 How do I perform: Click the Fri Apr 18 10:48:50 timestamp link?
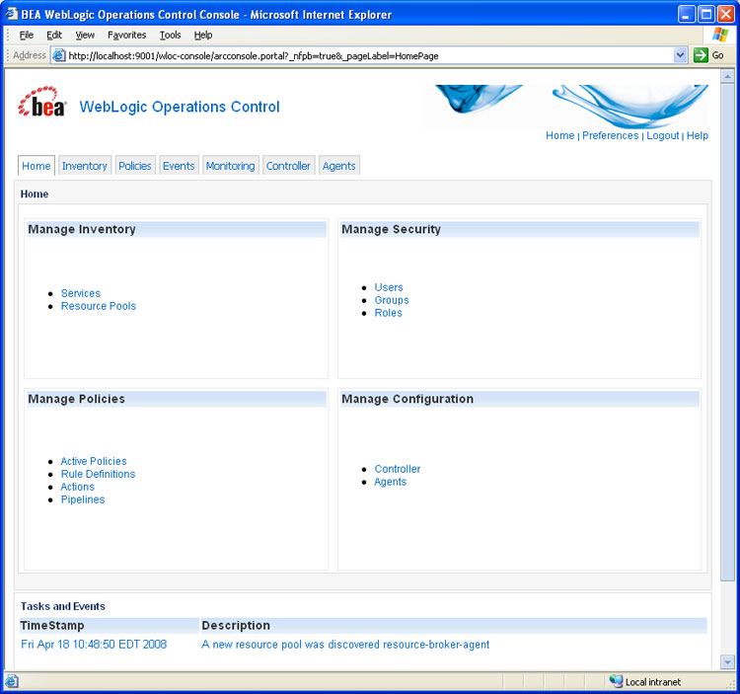pyautogui.click(x=94, y=645)
